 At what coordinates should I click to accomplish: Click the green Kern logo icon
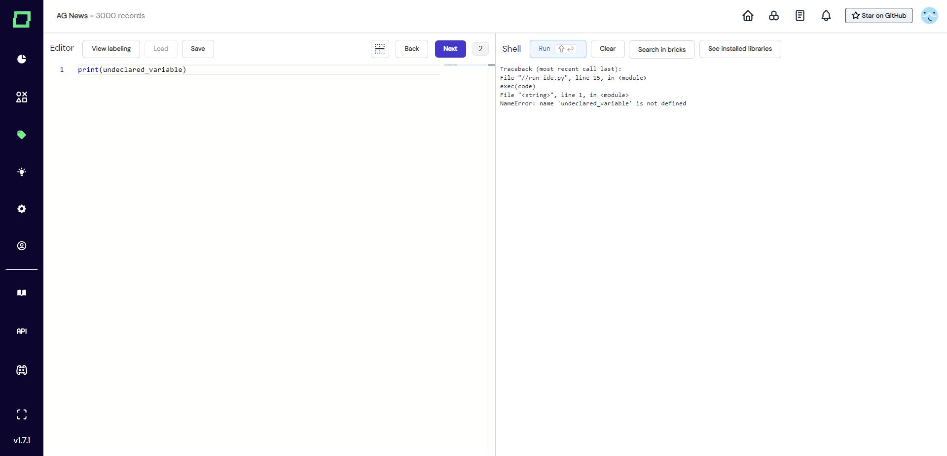click(x=22, y=19)
